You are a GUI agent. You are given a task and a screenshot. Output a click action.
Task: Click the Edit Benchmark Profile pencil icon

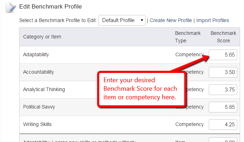coord(11,7)
